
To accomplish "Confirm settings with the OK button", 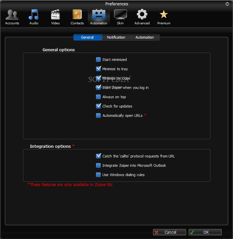I will click(205, 232).
